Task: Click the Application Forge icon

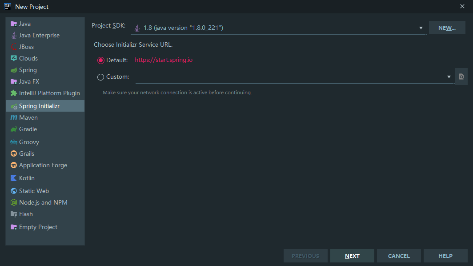Action: [x=14, y=165]
